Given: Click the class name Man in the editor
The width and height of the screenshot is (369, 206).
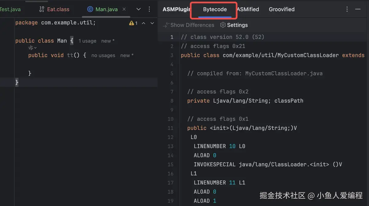Looking at the screenshot, I should [62, 41].
